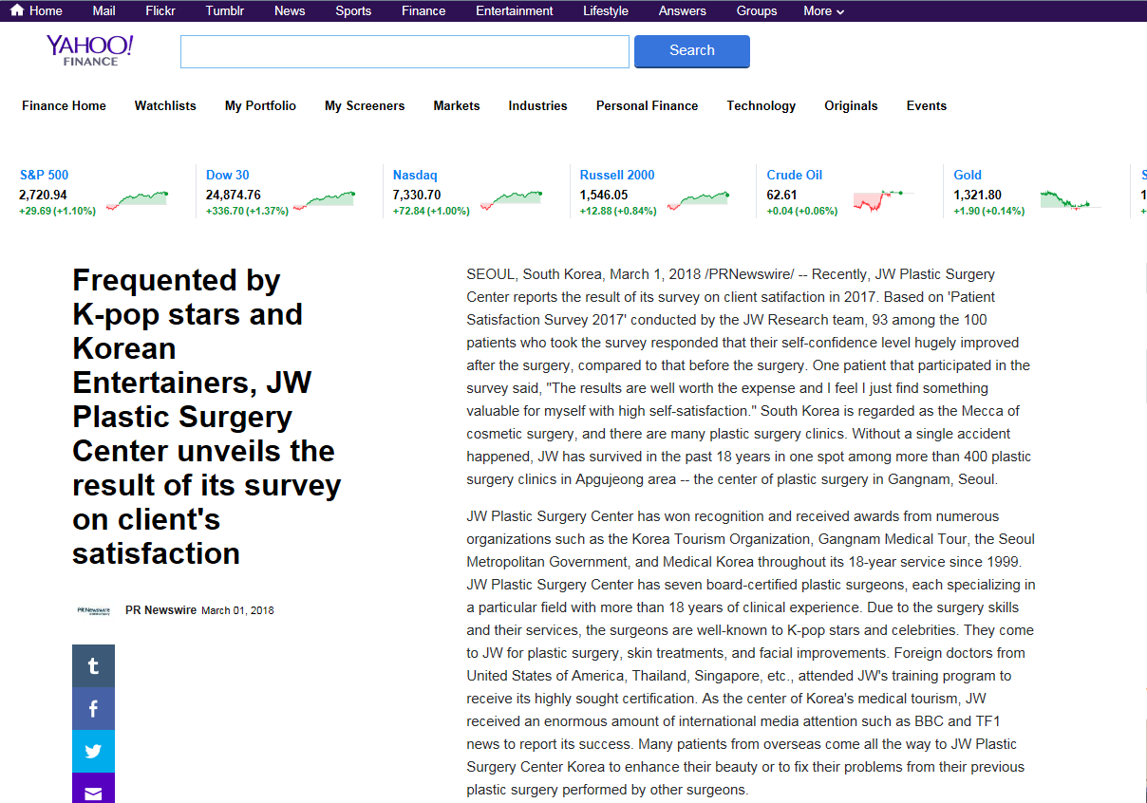Click the Gold value 1,321.80
The image size is (1147, 803).
pyautogui.click(x=978, y=195)
